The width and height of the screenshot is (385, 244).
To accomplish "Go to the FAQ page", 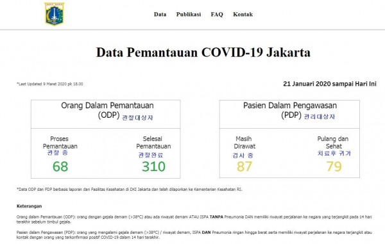I will (217, 15).
